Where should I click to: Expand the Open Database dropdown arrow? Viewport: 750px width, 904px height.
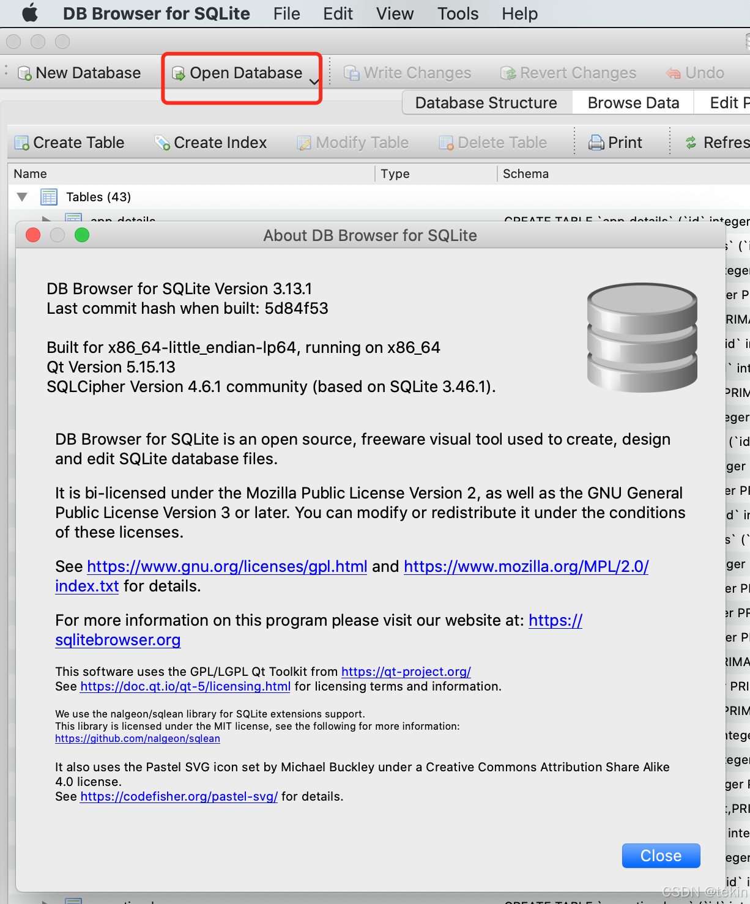click(314, 81)
